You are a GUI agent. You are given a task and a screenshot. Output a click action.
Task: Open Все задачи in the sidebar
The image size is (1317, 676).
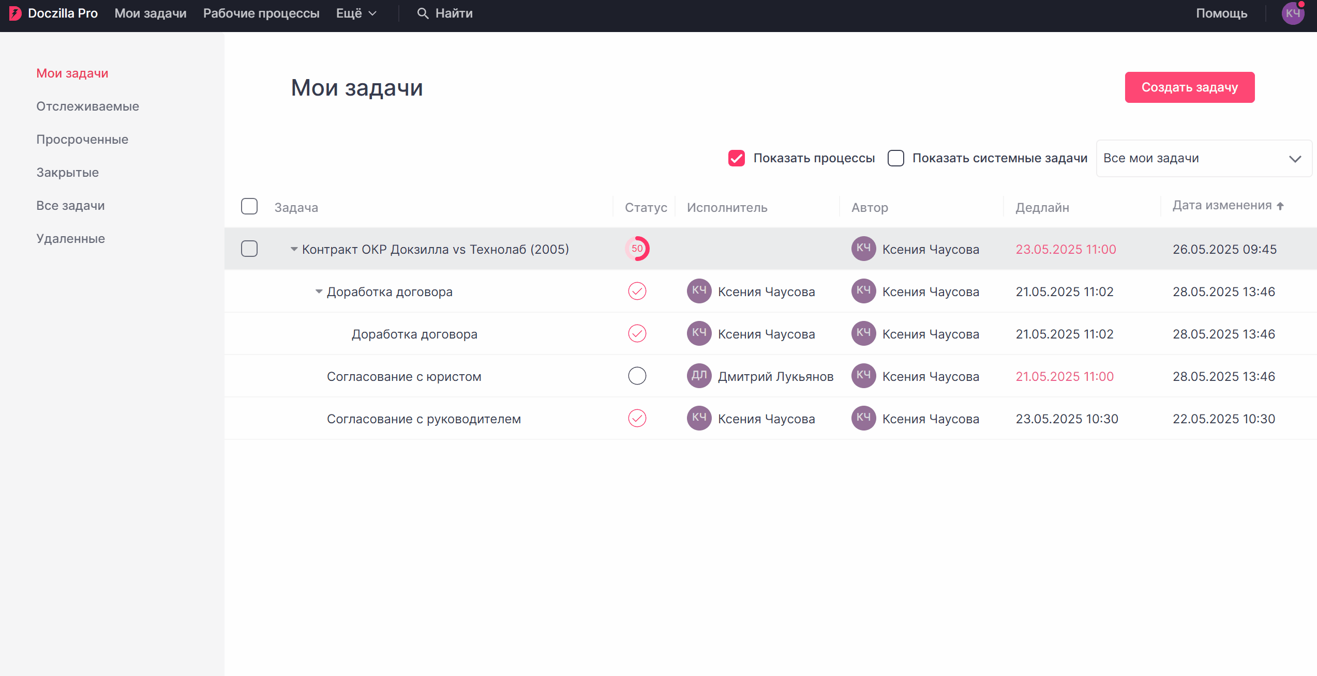click(70, 206)
